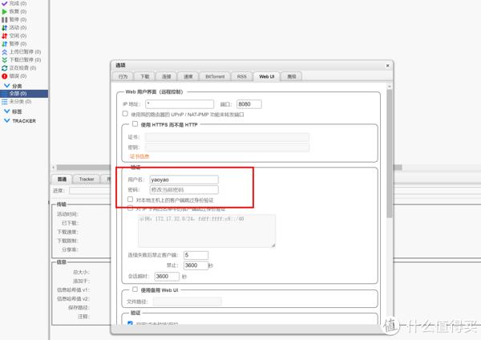Filter by 完成 (0) status text
The width and height of the screenshot is (481, 340).
(x=18, y=3)
